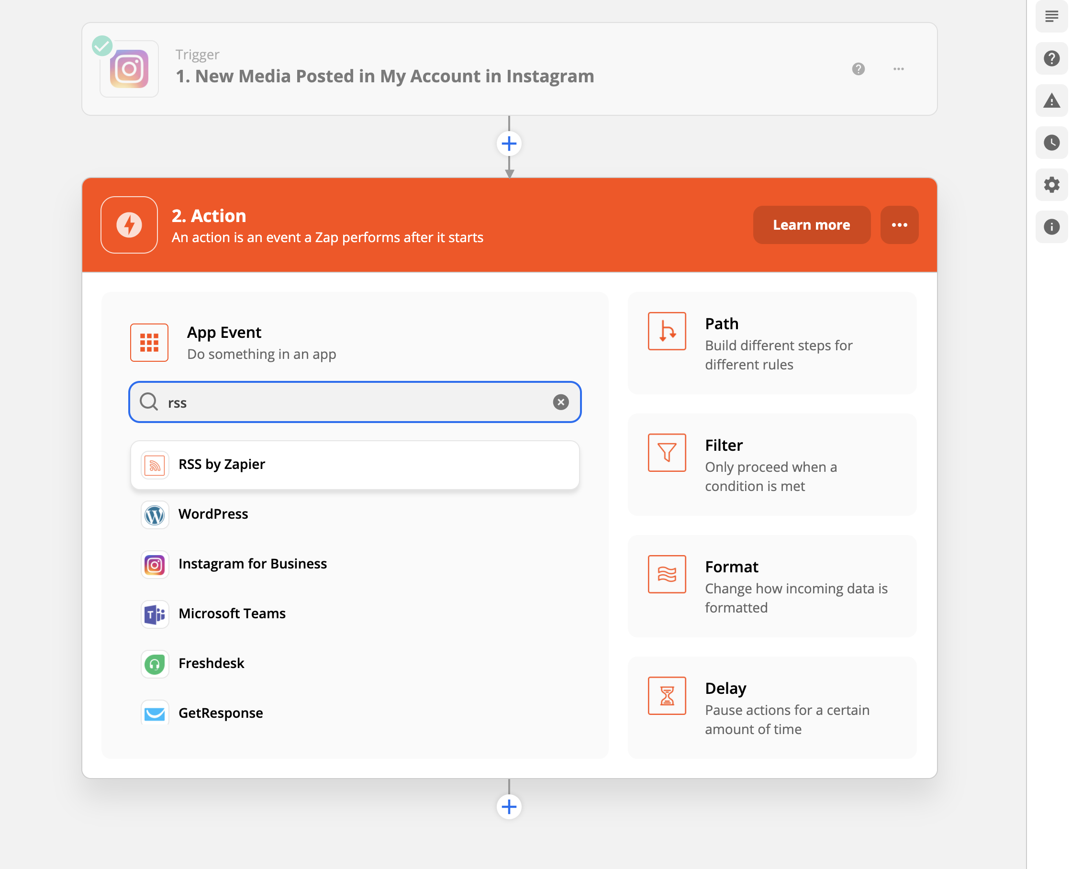This screenshot has height=869, width=1071.
Task: Click the Freshdesk headset icon
Action: pyautogui.click(x=155, y=664)
